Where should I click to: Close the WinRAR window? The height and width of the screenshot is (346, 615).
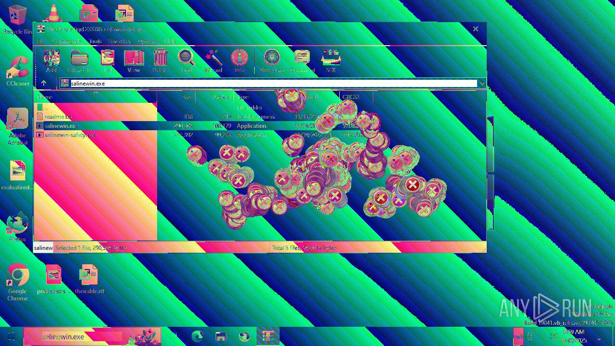[475, 29]
